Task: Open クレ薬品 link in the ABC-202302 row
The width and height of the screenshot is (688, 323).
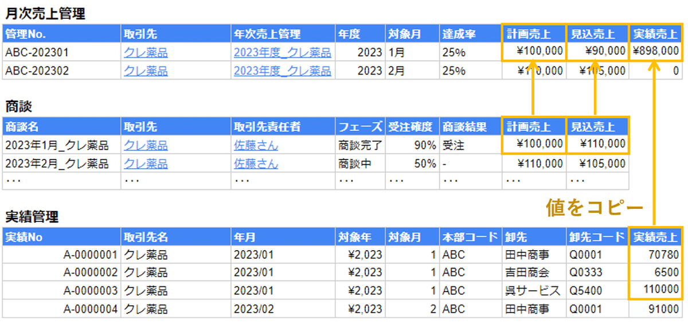Action: pyautogui.click(x=146, y=71)
